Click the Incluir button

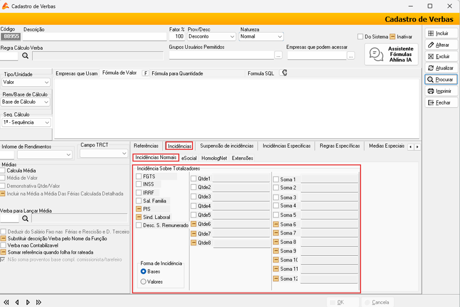[441, 33]
